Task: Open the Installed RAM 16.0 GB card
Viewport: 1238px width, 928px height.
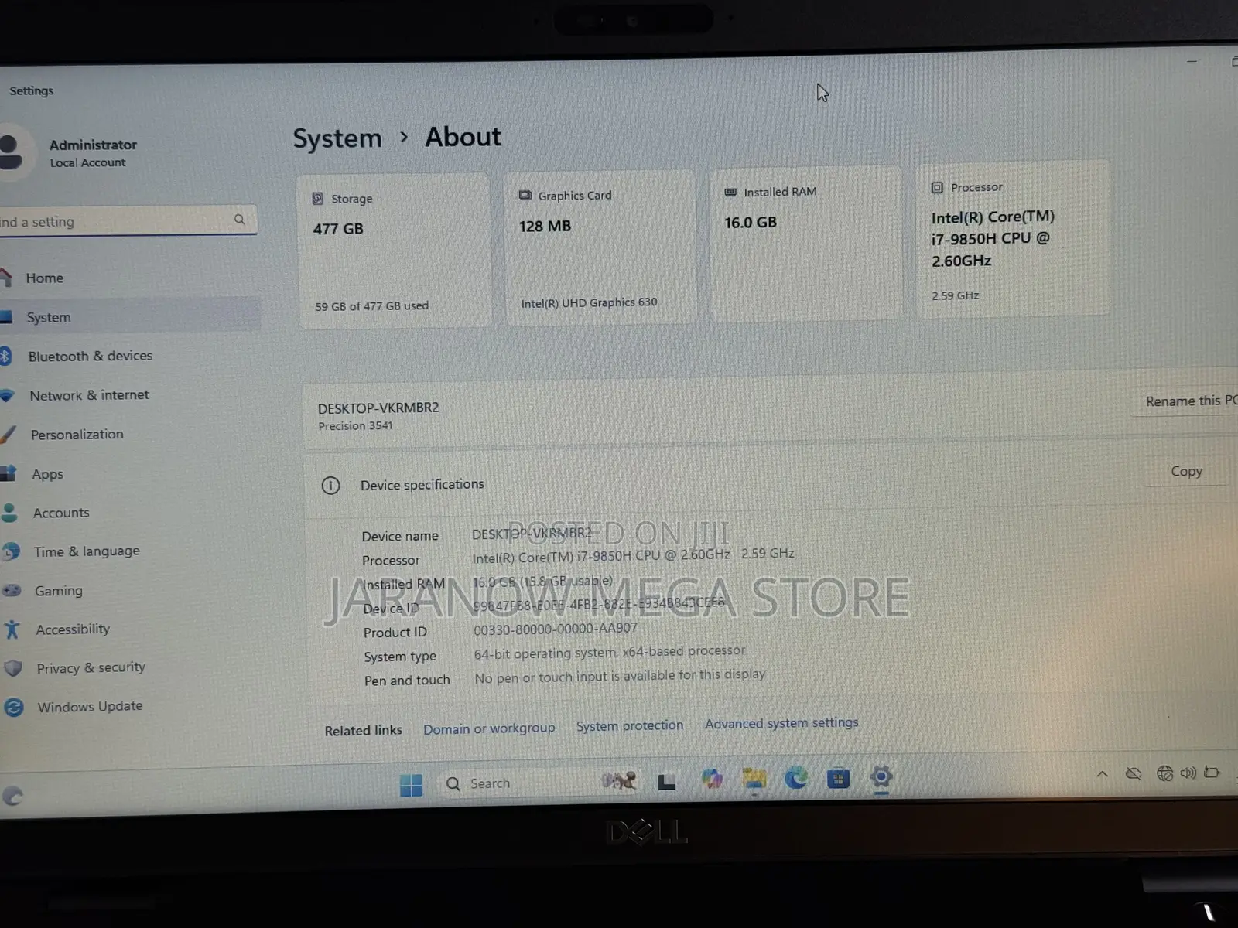Action: [x=805, y=244]
